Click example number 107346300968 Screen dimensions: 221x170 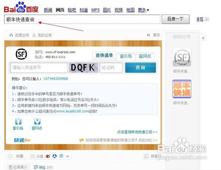(x=56, y=79)
